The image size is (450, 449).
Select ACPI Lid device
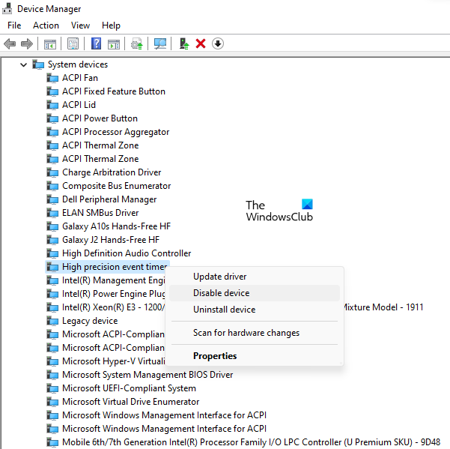click(x=79, y=105)
